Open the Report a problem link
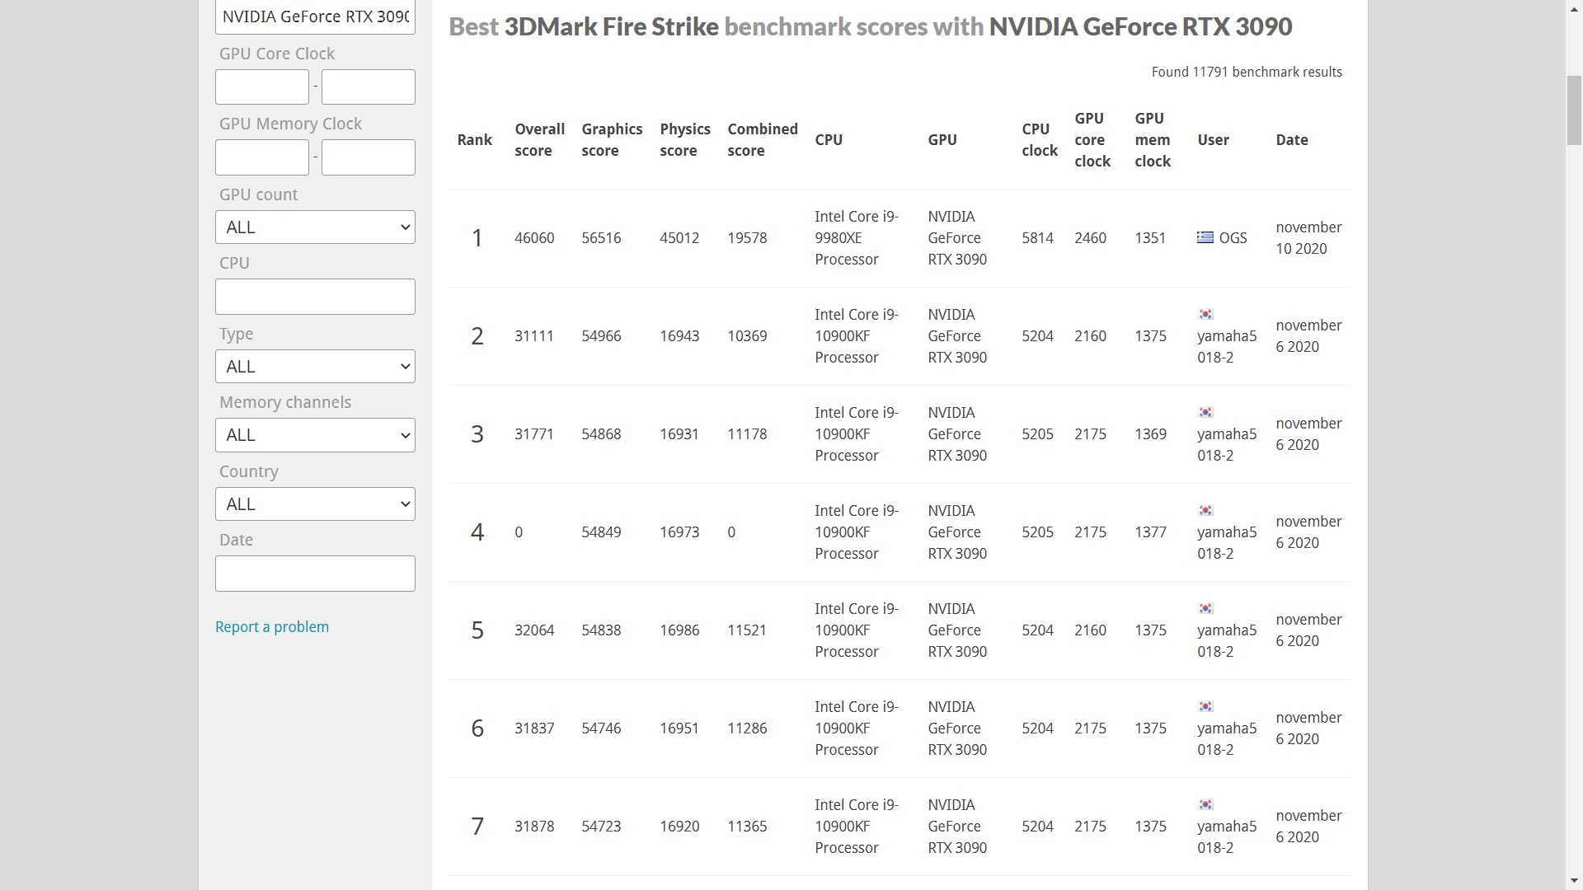The width and height of the screenshot is (1583, 890). point(272,627)
